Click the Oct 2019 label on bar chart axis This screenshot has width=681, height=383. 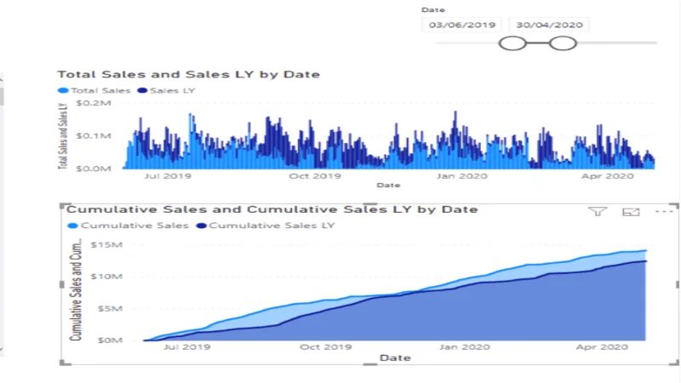[x=315, y=176]
